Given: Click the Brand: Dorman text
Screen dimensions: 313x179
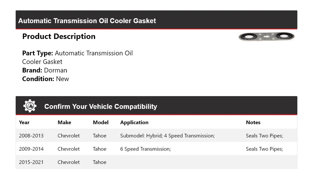Looking at the screenshot, I should [x=45, y=70].
